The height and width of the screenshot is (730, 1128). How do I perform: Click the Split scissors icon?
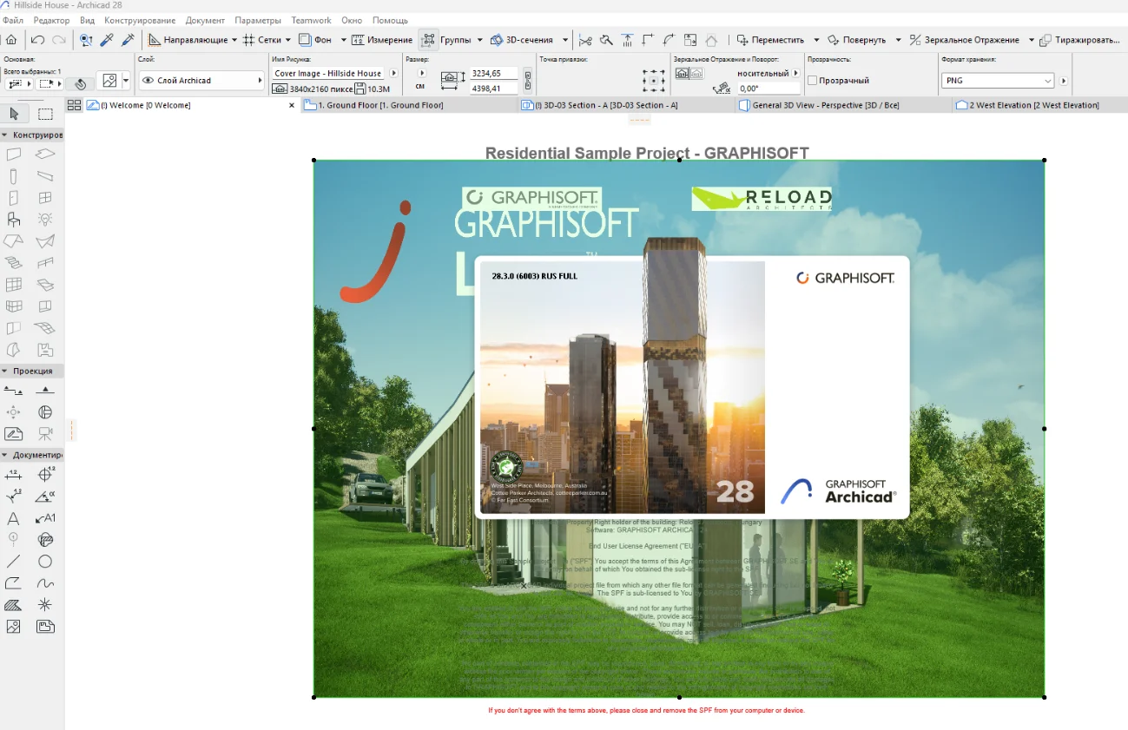(x=585, y=39)
